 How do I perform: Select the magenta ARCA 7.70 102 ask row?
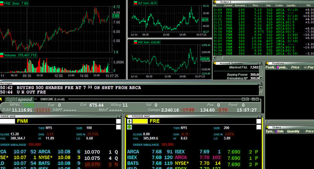198,157
